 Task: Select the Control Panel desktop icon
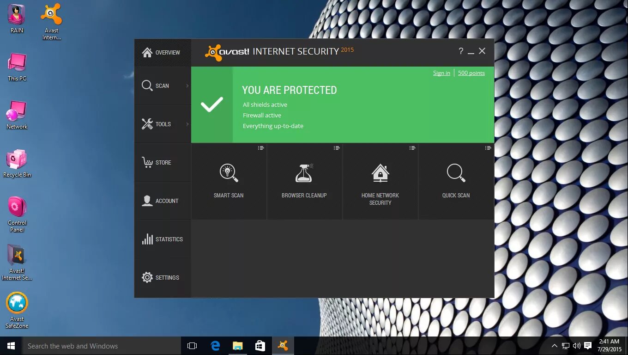coord(17,214)
